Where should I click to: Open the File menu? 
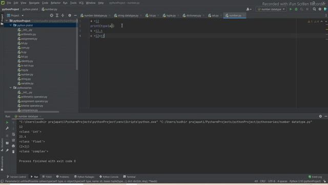pyautogui.click(x=9, y=3)
